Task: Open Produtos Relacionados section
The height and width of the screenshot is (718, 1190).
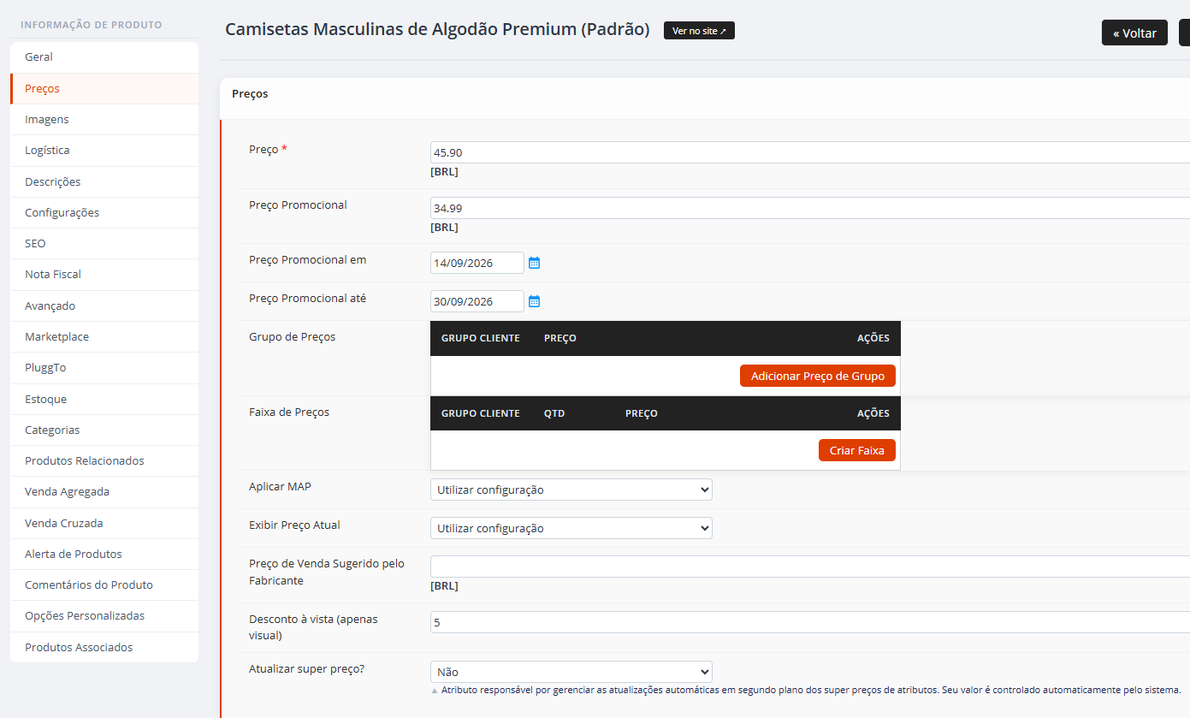Action: 104,460
